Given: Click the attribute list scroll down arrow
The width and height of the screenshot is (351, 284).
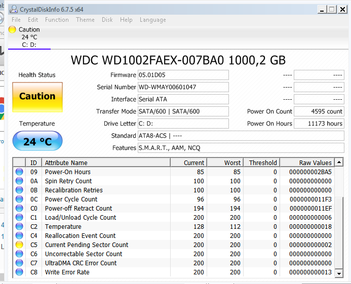Looking at the screenshot, I should click(x=339, y=273).
